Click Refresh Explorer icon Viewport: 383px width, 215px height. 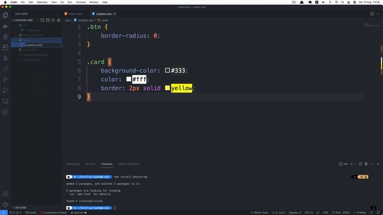(x=53, y=20)
